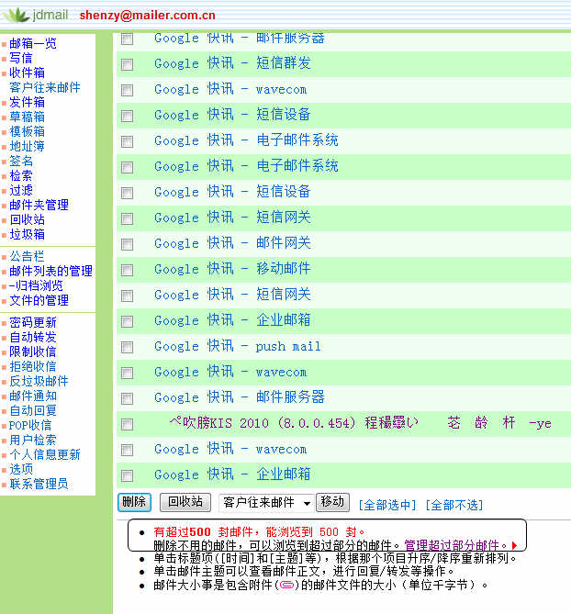571x614 pixels.
Task: Open 个人信息更新 link
Action: click(x=45, y=454)
